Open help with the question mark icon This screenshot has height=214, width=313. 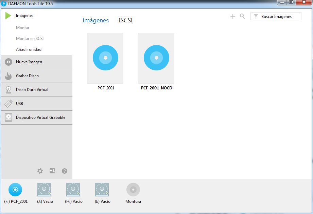(65, 171)
